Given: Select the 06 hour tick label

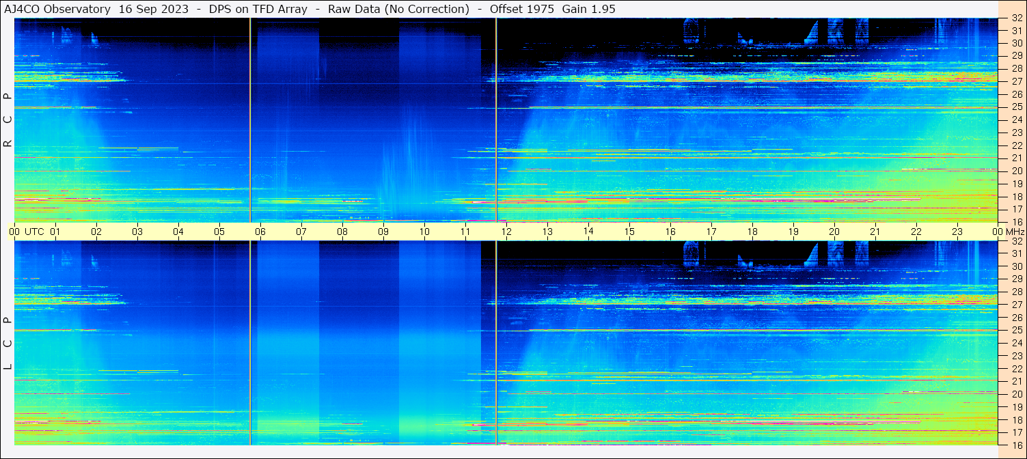Looking at the screenshot, I should pyautogui.click(x=260, y=232).
